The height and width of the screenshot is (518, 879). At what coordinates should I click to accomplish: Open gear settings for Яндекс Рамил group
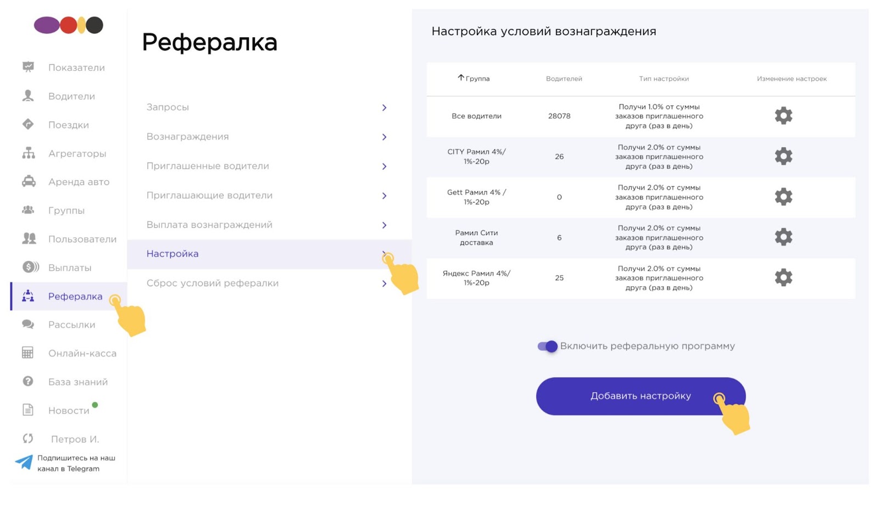pos(783,277)
